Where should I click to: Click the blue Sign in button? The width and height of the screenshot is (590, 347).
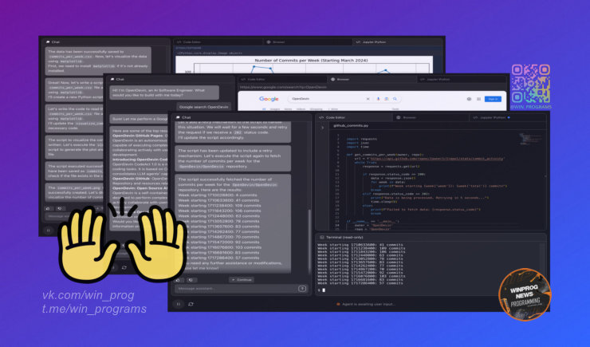[x=493, y=99]
